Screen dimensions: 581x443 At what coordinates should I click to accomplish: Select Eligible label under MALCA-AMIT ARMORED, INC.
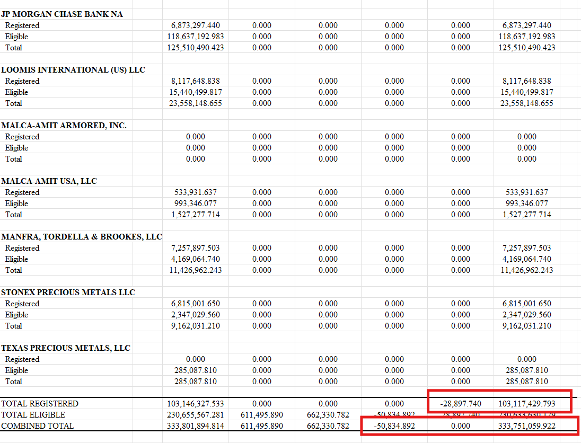tap(16, 147)
